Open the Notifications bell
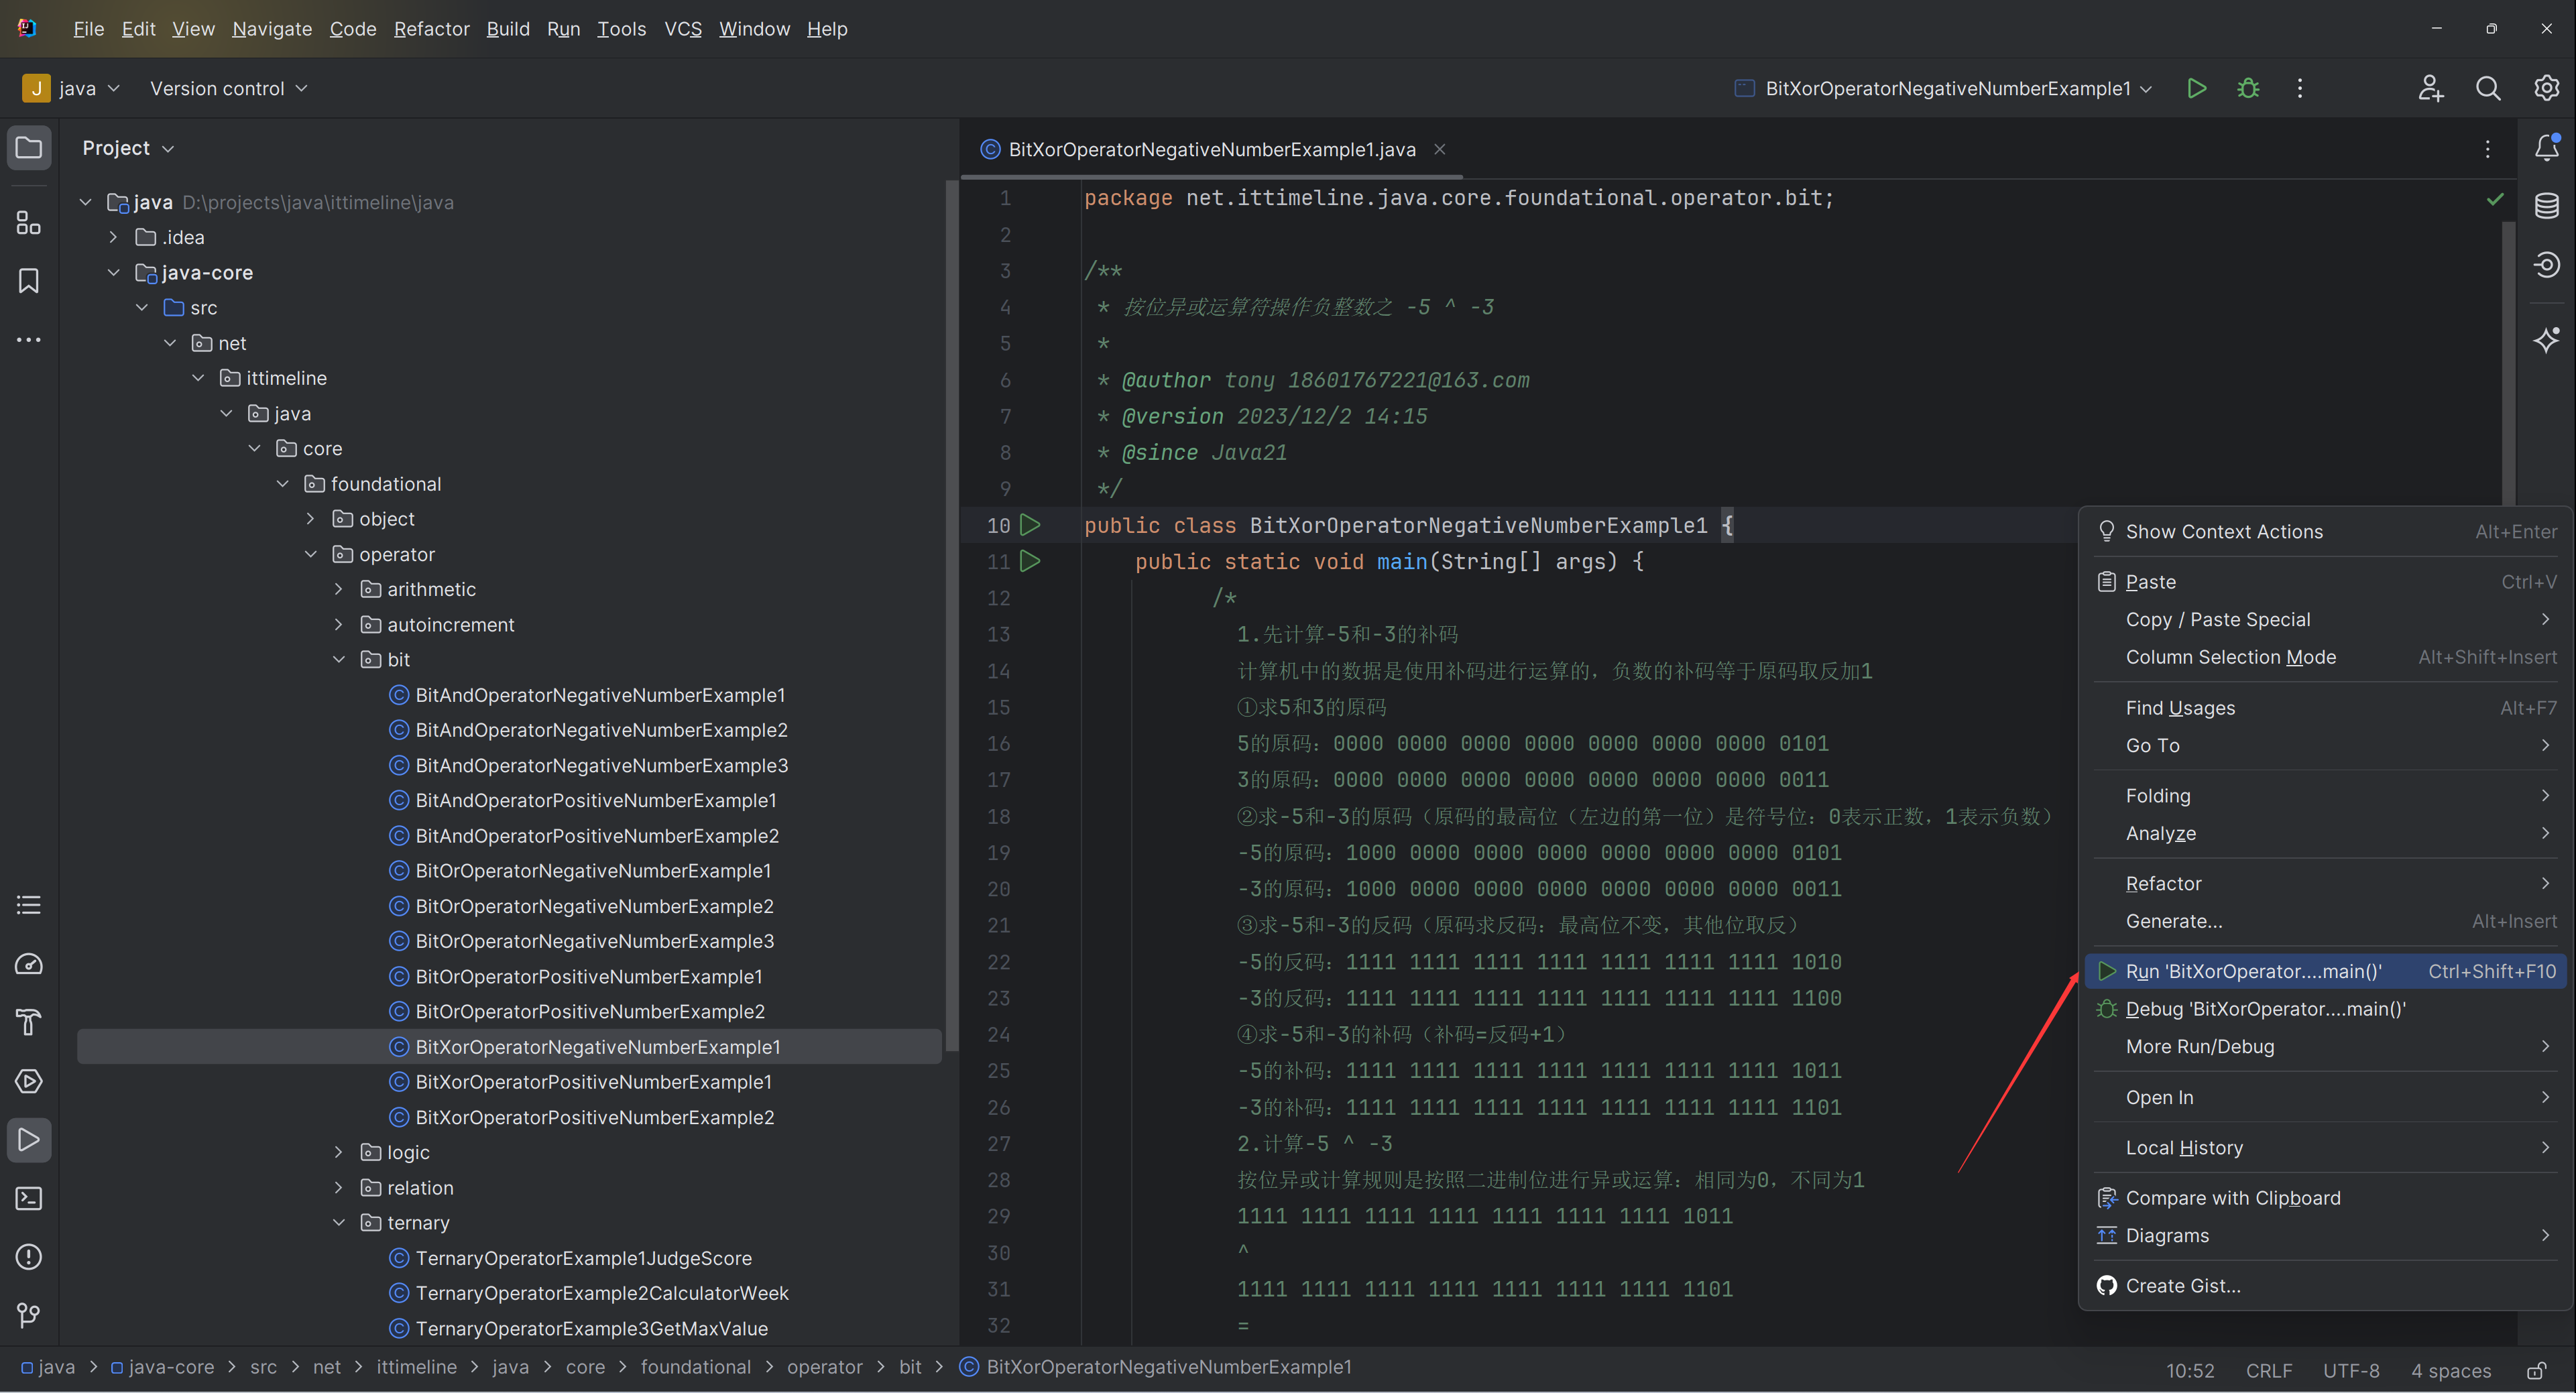This screenshot has height=1393, width=2576. (2547, 148)
